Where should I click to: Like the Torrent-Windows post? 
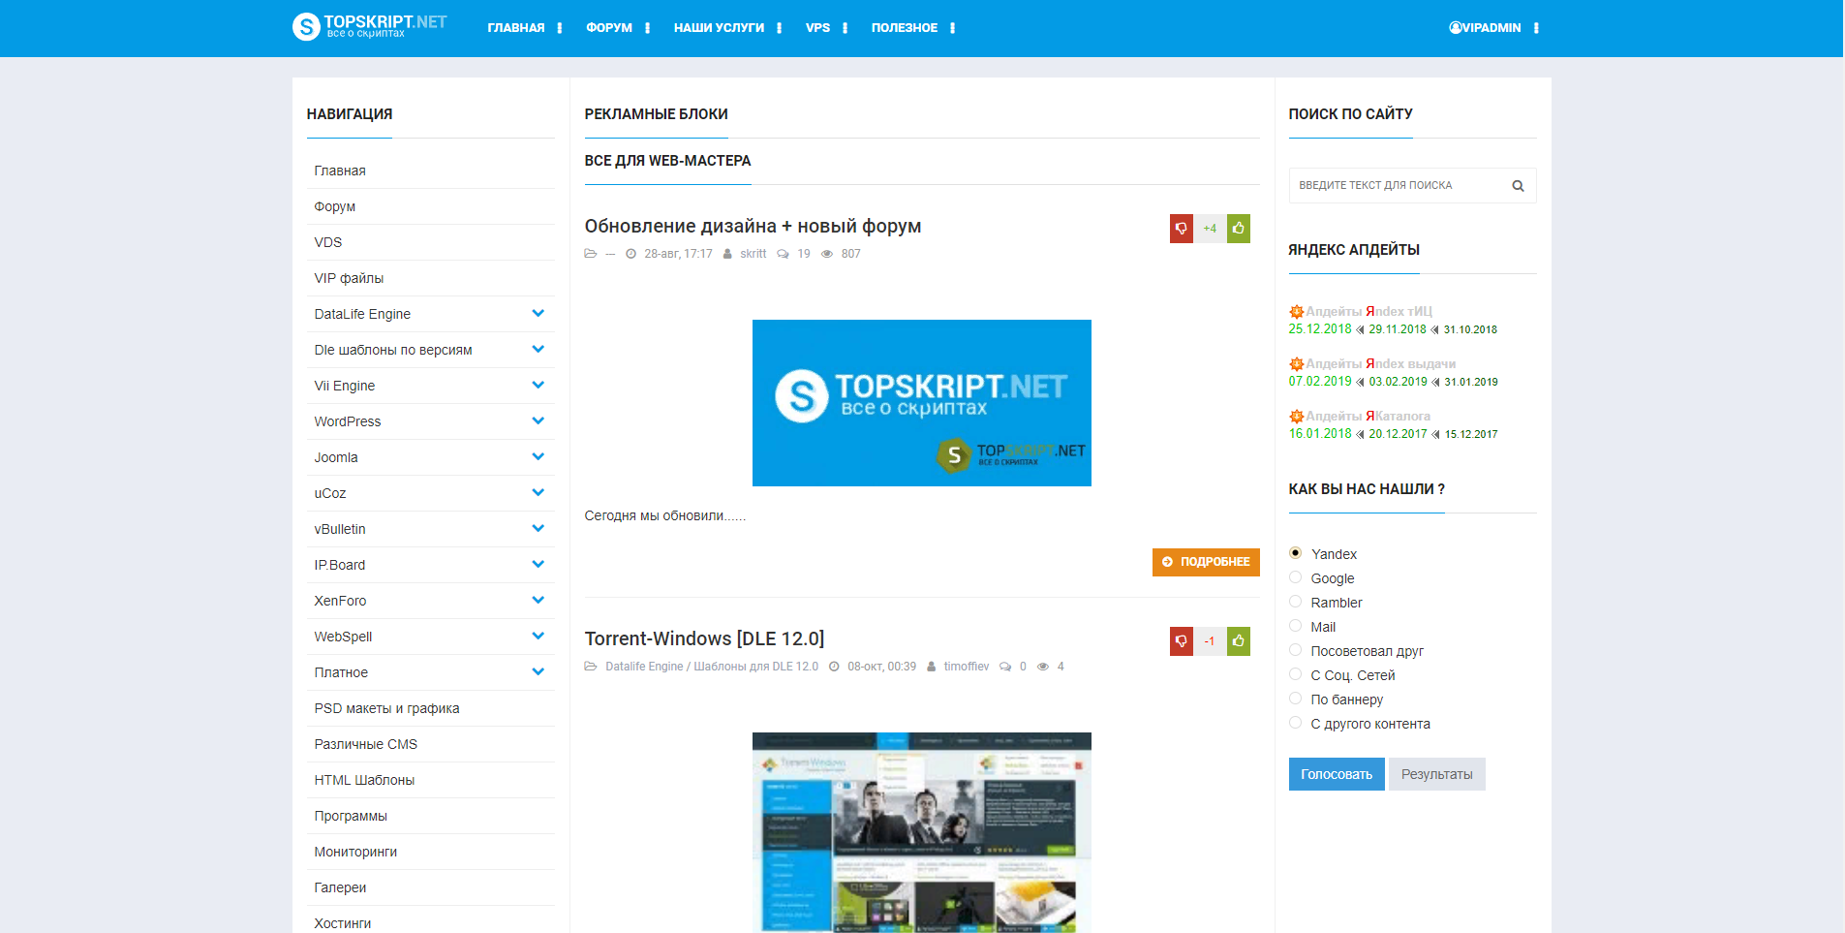1238,641
